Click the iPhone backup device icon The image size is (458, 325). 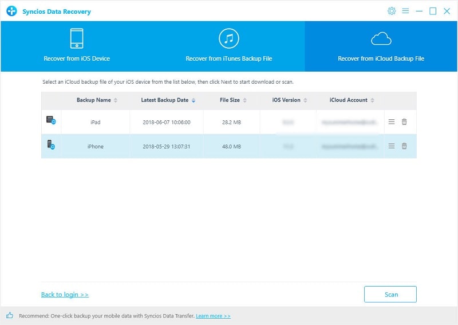(x=51, y=145)
